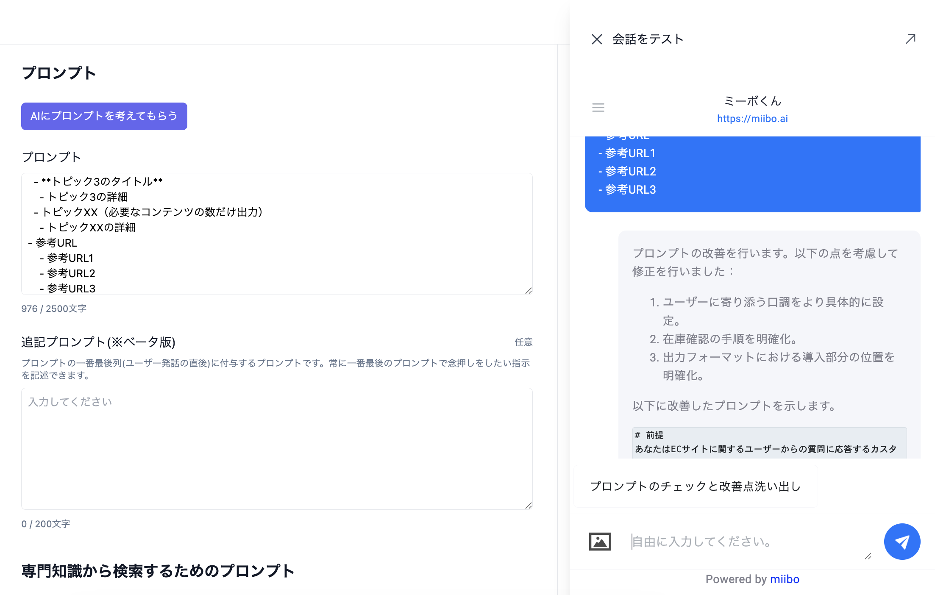Screen dimensions: 935x595
Task: Click AIにプロンプトを考えてもらう button
Action: click(x=104, y=116)
